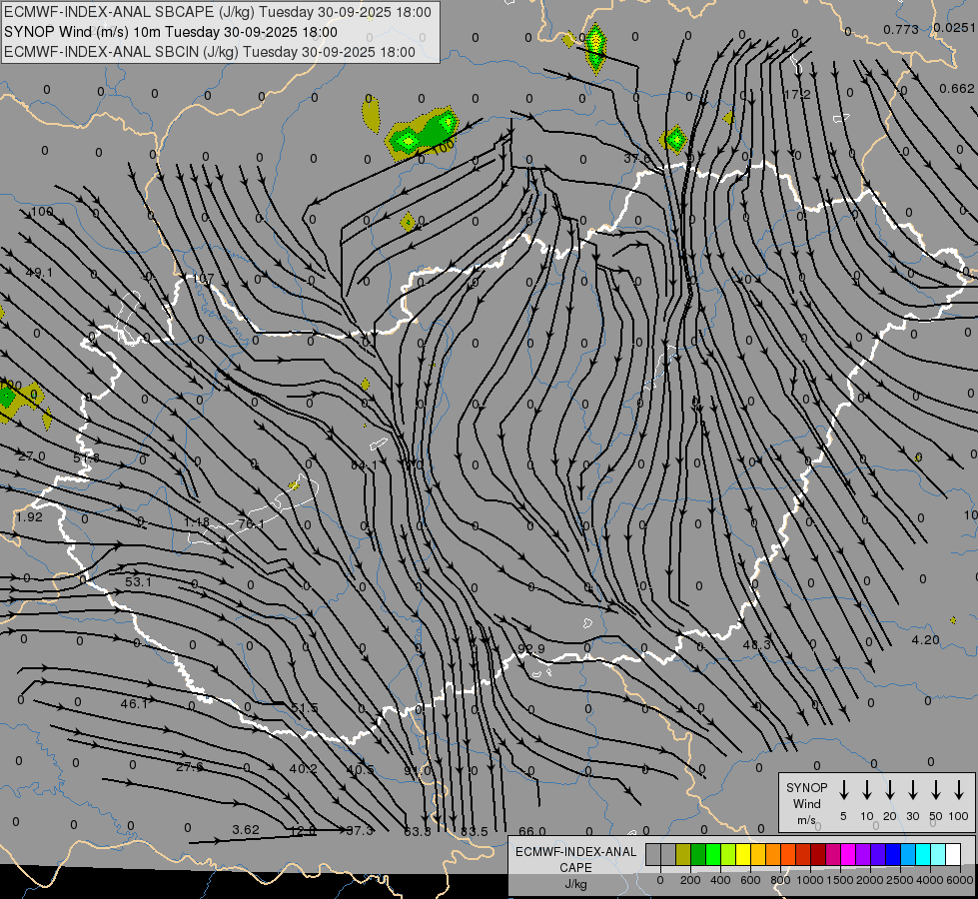Click the 'SYNOP' label in wind legend

[806, 787]
